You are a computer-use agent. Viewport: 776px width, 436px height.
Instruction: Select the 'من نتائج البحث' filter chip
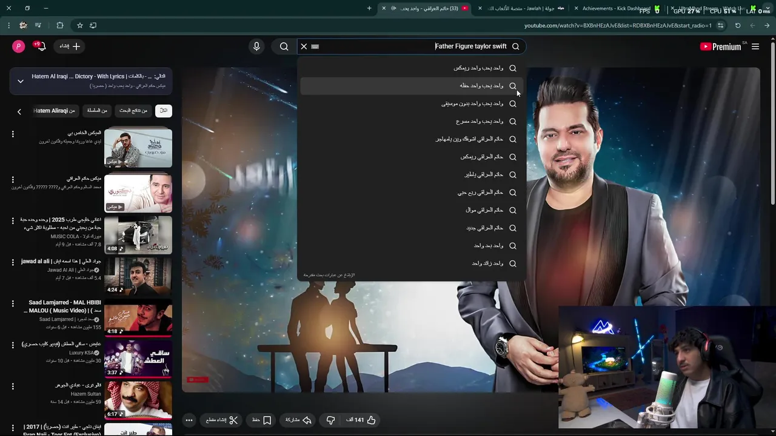point(133,111)
